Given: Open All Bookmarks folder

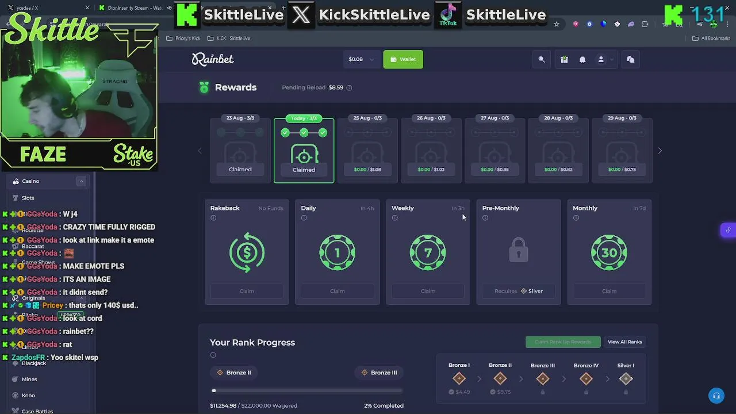Looking at the screenshot, I should pyautogui.click(x=711, y=39).
